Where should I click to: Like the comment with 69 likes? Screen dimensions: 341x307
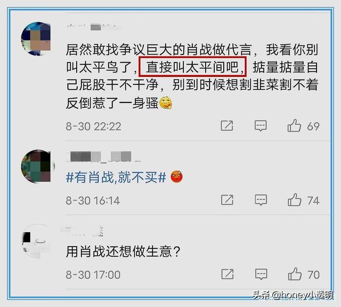[x=294, y=125]
